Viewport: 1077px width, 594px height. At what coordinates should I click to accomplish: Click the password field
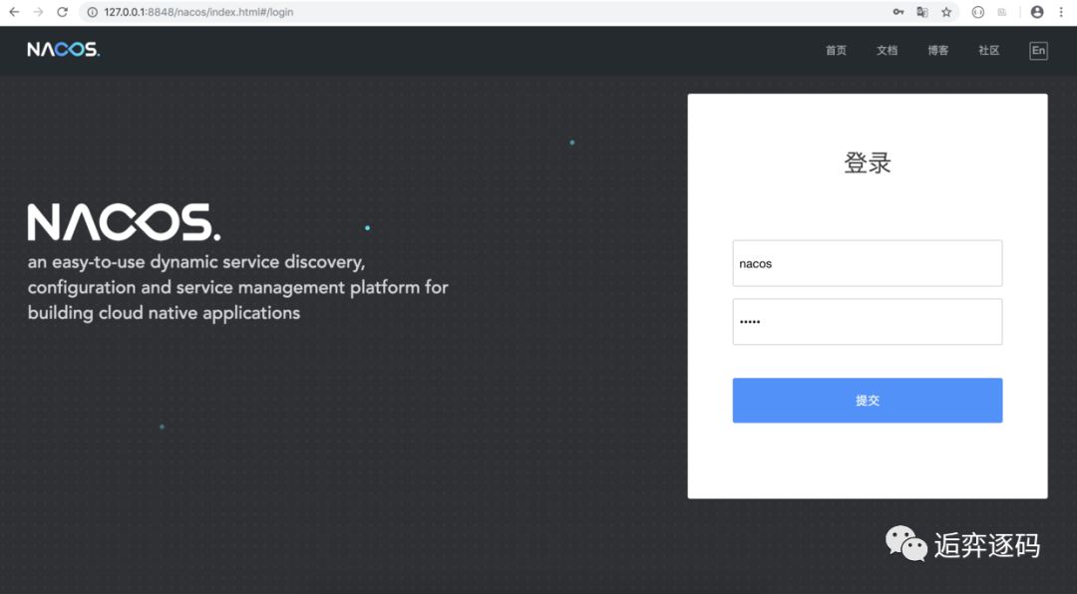point(868,321)
